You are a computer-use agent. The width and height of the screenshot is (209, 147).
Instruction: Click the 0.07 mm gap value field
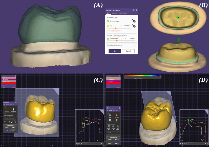pyautogui.click(x=127, y=26)
